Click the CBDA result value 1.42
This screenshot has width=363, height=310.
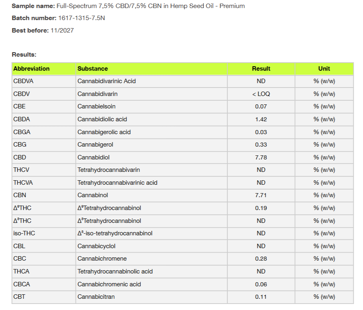click(261, 119)
